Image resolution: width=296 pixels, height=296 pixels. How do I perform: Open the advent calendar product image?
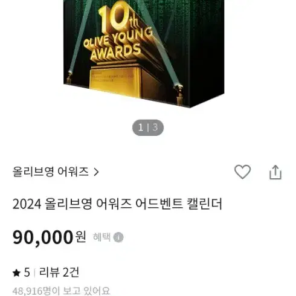coord(144,54)
